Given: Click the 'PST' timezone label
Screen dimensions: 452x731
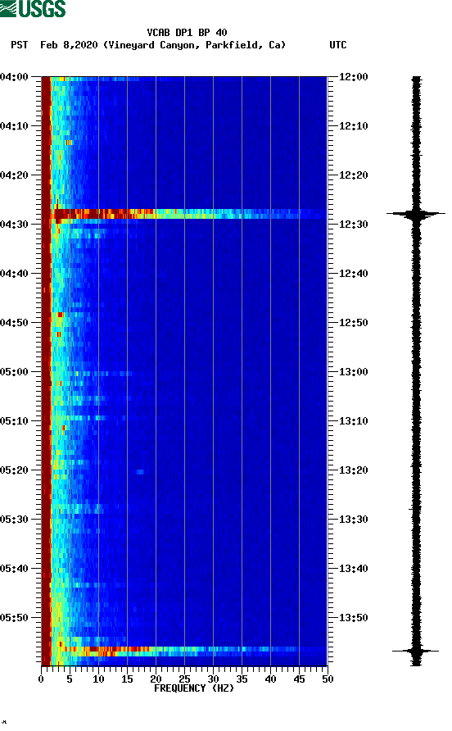Looking at the screenshot, I should 20,45.
